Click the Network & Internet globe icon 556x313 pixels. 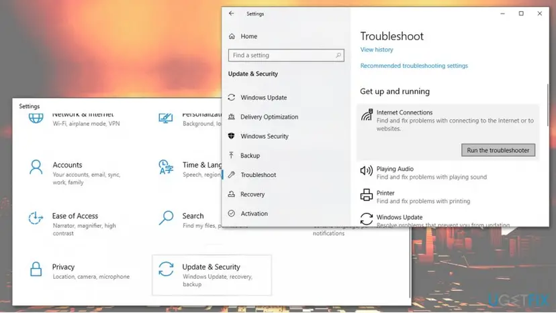tap(36, 118)
